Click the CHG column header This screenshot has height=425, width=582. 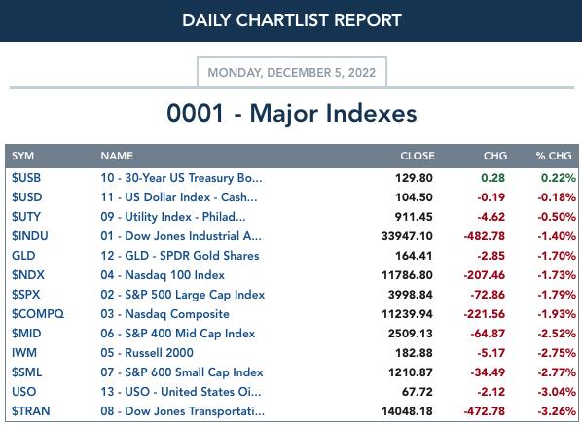click(x=494, y=156)
